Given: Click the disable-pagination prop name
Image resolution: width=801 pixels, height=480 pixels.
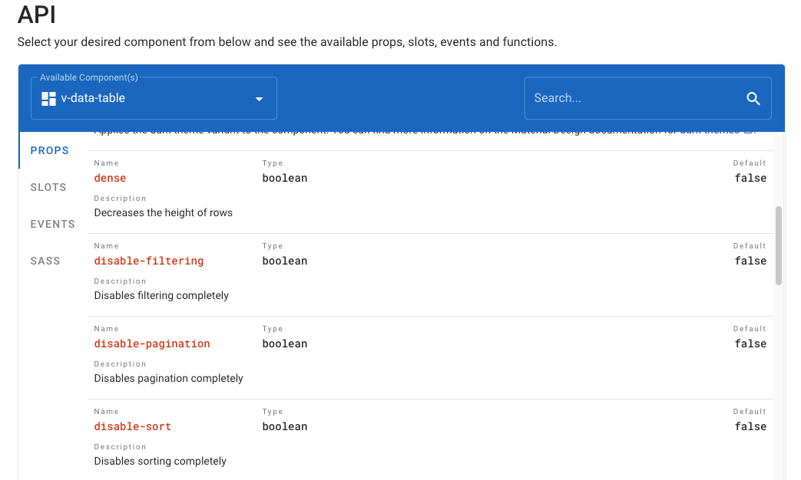Looking at the screenshot, I should pos(151,344).
